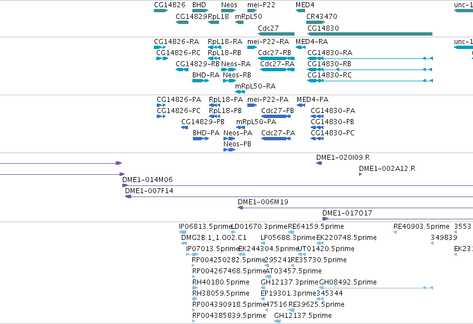This screenshot has height=324, width=473.
Task: Click EST GH08492.5prime label
Action: point(348,282)
